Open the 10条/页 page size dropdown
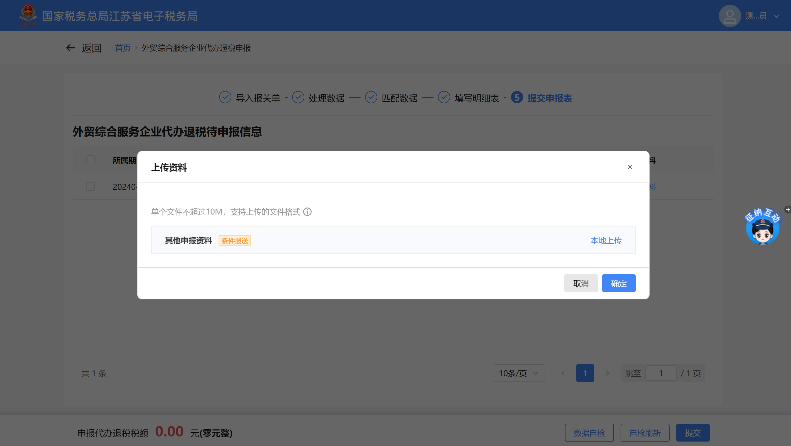 point(519,373)
